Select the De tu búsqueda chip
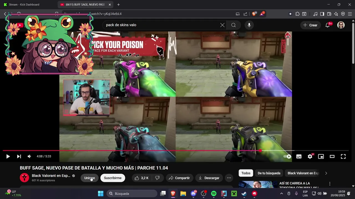This screenshot has width=355, height=199. [269, 173]
